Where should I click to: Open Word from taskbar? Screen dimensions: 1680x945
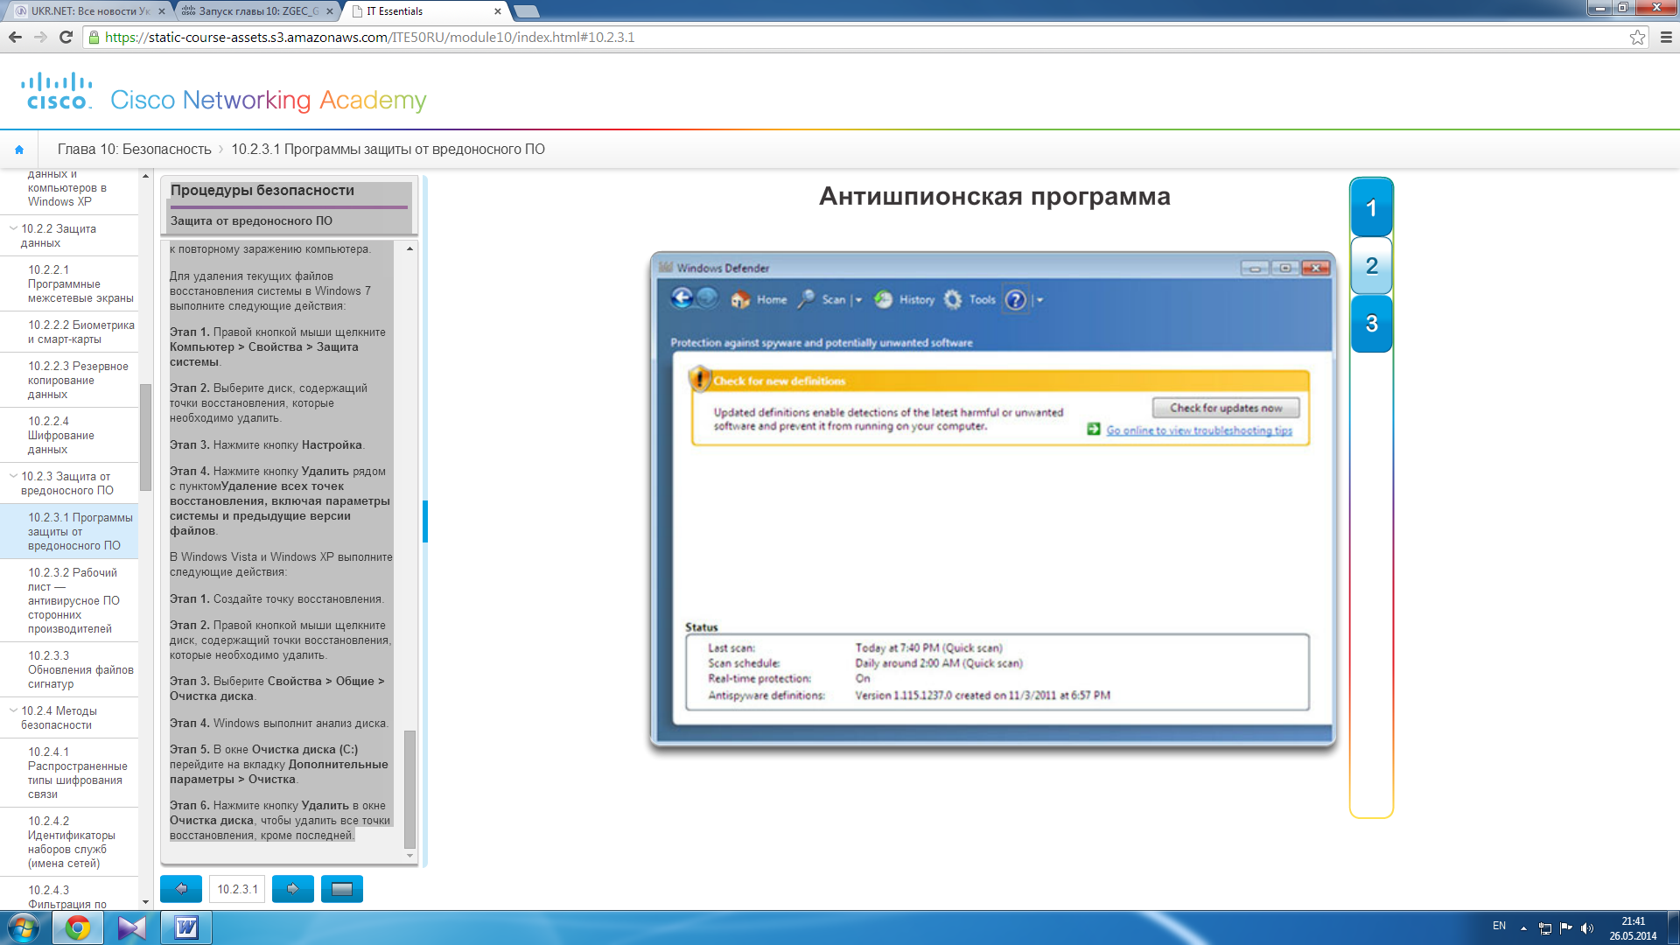click(186, 927)
